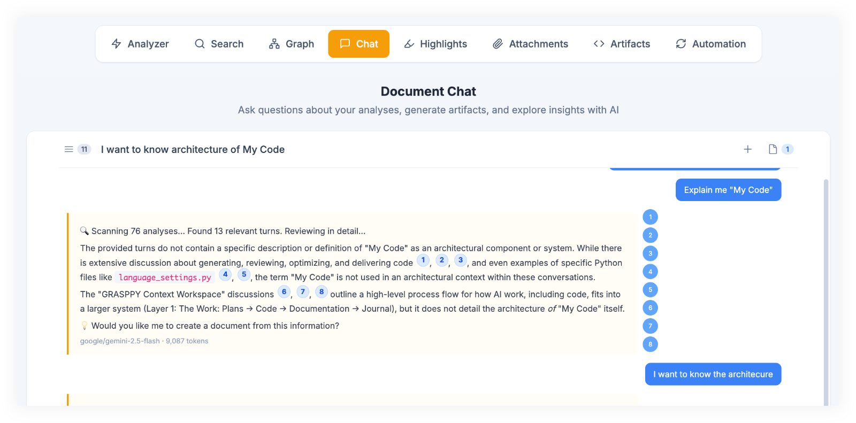Open inline citation 7 in response
Viewport: 856px width, 423px height.
click(x=303, y=291)
